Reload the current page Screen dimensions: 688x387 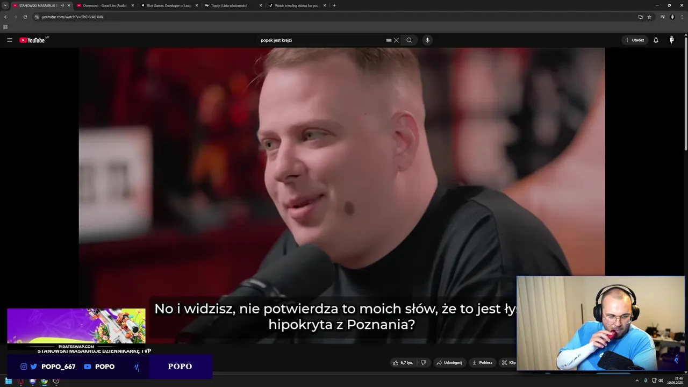[x=25, y=17]
